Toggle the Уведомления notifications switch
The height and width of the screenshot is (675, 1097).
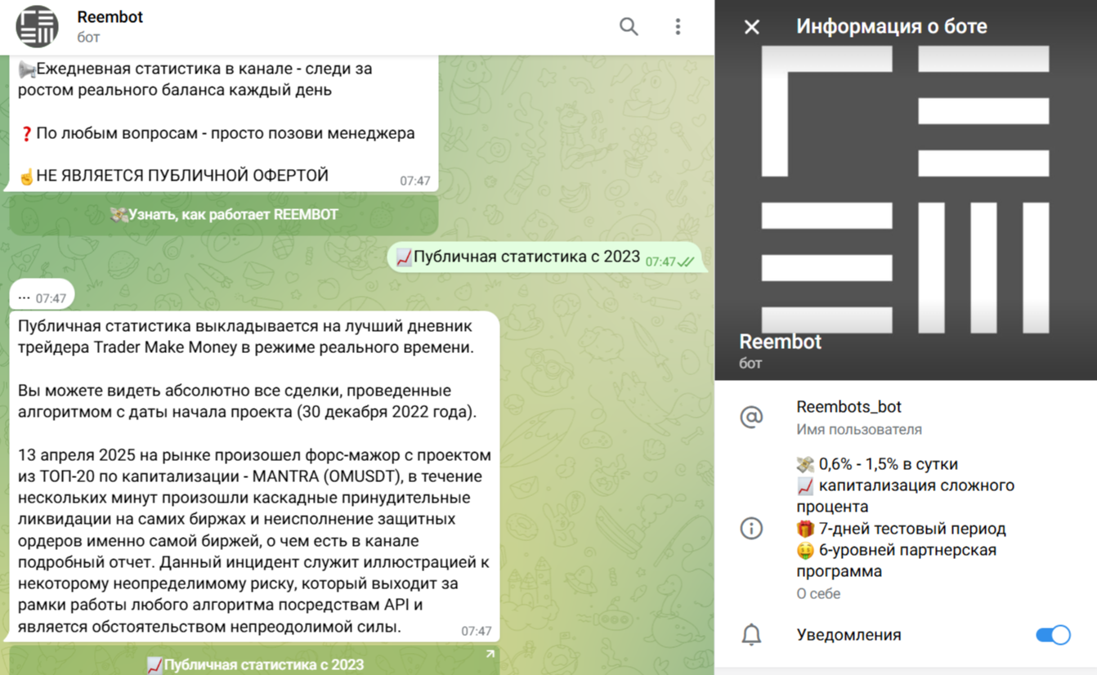[1053, 634]
